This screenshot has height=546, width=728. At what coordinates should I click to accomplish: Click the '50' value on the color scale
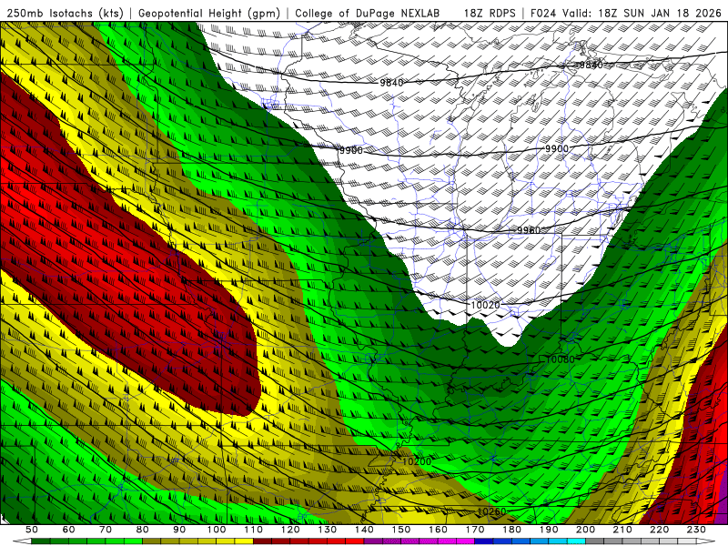[32, 530]
